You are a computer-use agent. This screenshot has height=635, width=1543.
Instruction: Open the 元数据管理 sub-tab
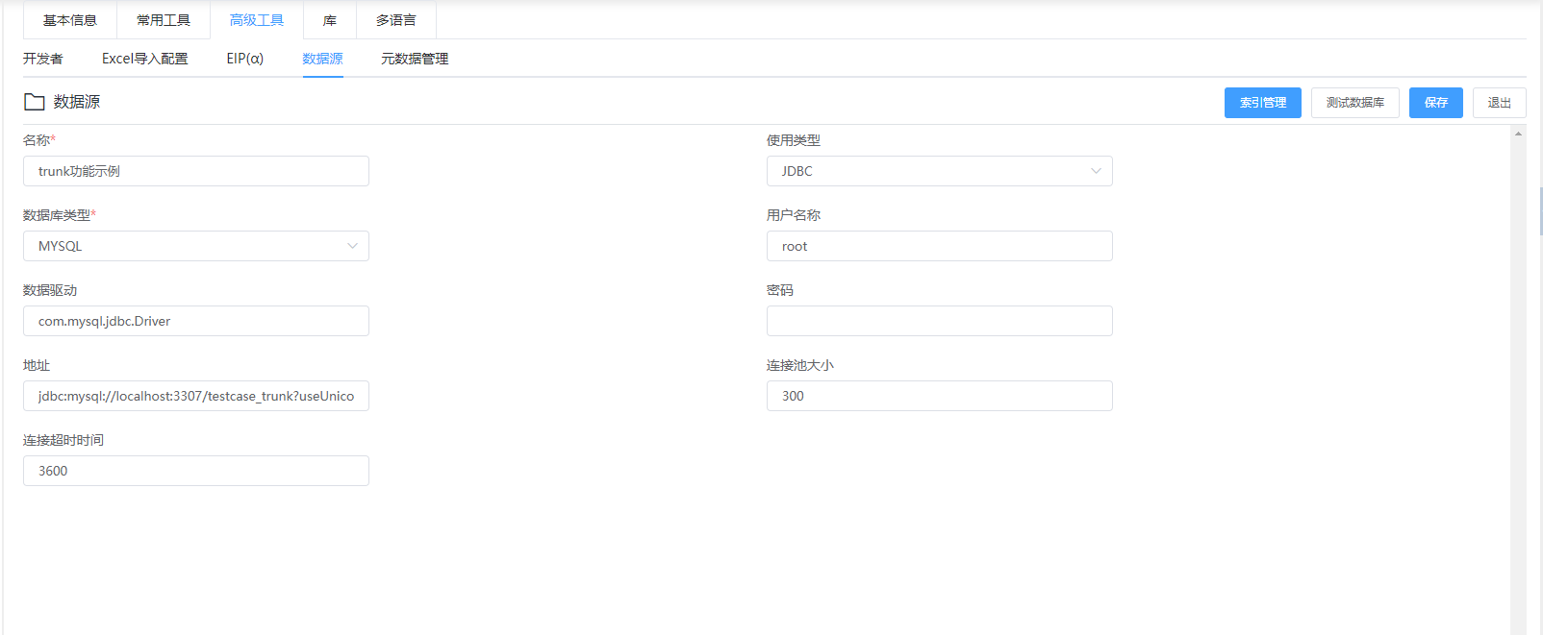pos(415,59)
